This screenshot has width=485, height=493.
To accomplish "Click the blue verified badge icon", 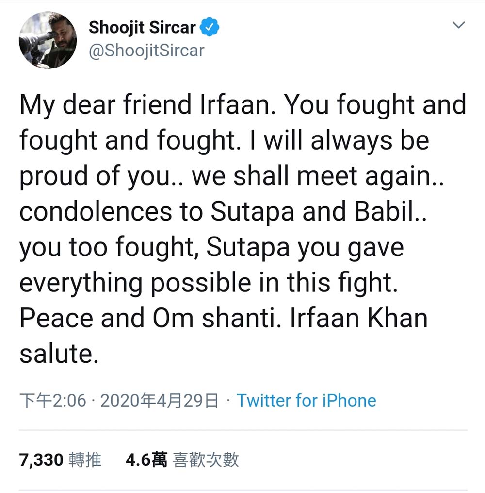I will coord(210,29).
